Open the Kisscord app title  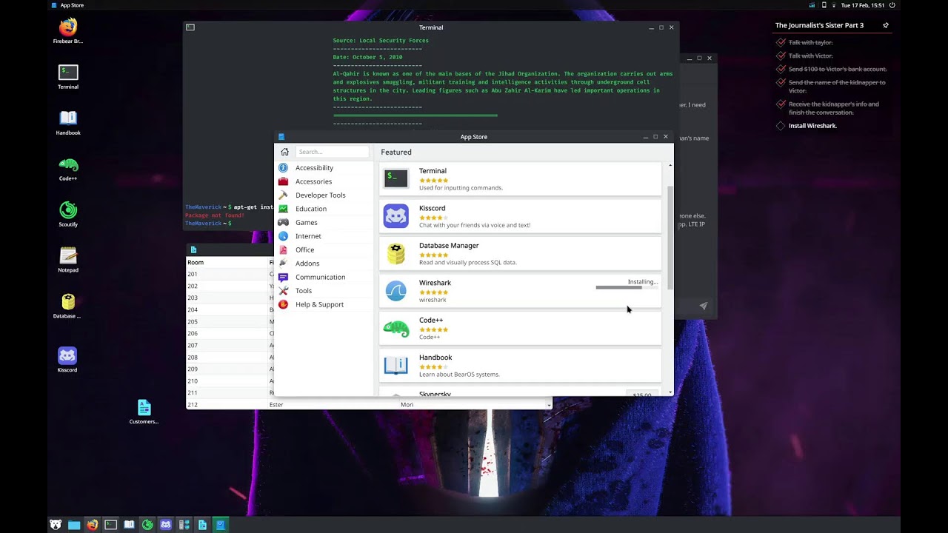coord(432,209)
